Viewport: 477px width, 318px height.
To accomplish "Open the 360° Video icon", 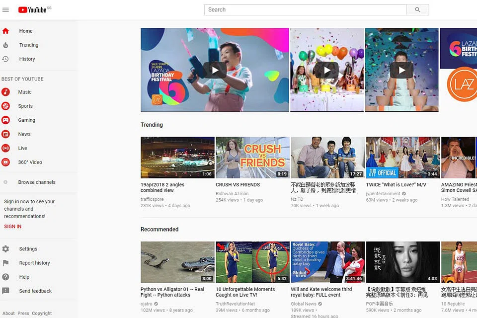I will (x=5, y=162).
